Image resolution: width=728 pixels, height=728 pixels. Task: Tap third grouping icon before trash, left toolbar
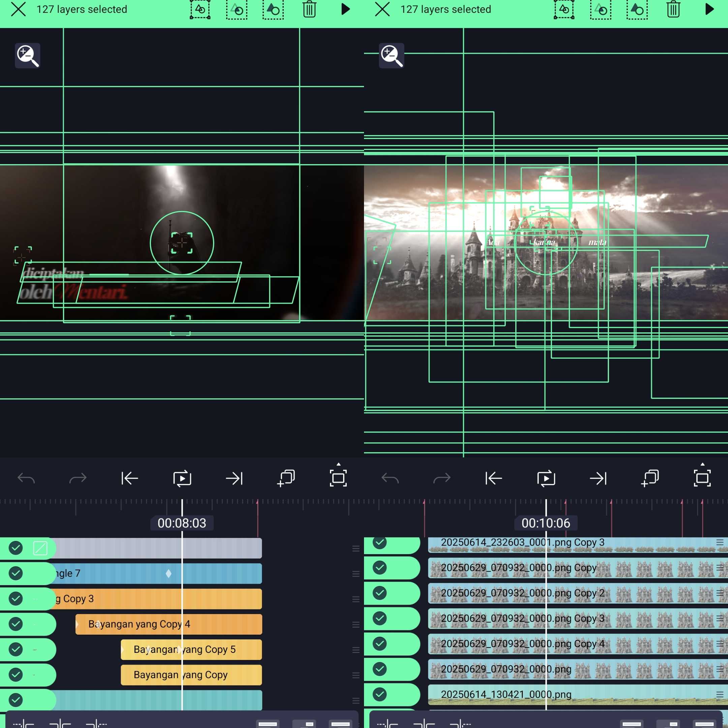(x=273, y=9)
